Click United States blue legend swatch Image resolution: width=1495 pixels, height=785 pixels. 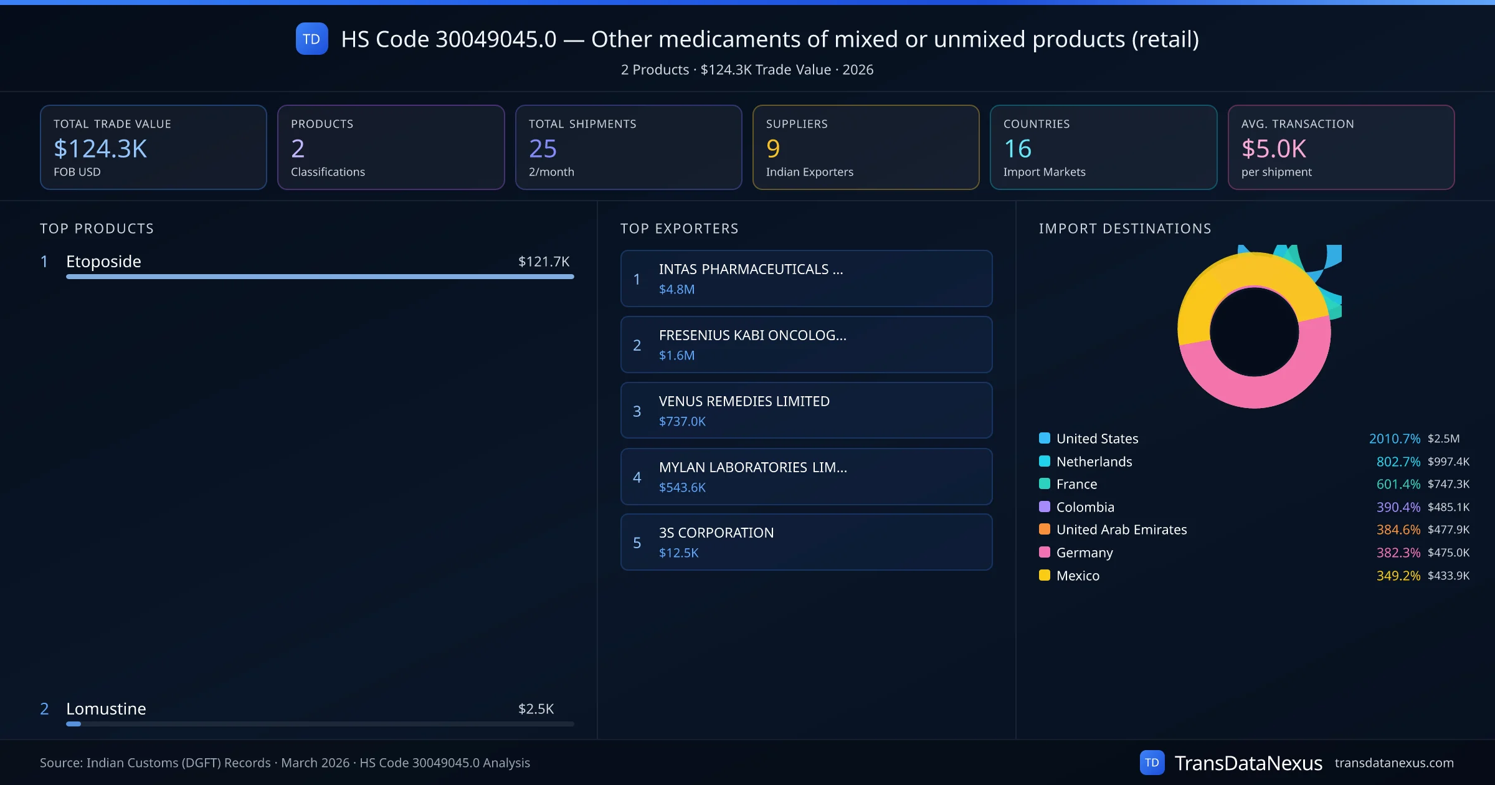[1045, 438]
